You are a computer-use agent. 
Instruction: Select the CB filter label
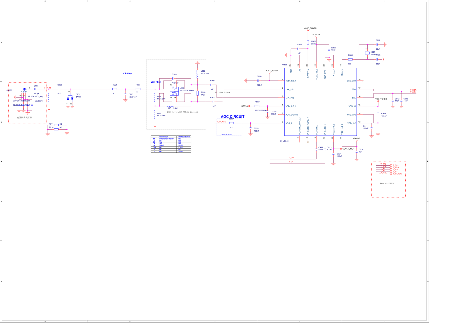[127, 74]
